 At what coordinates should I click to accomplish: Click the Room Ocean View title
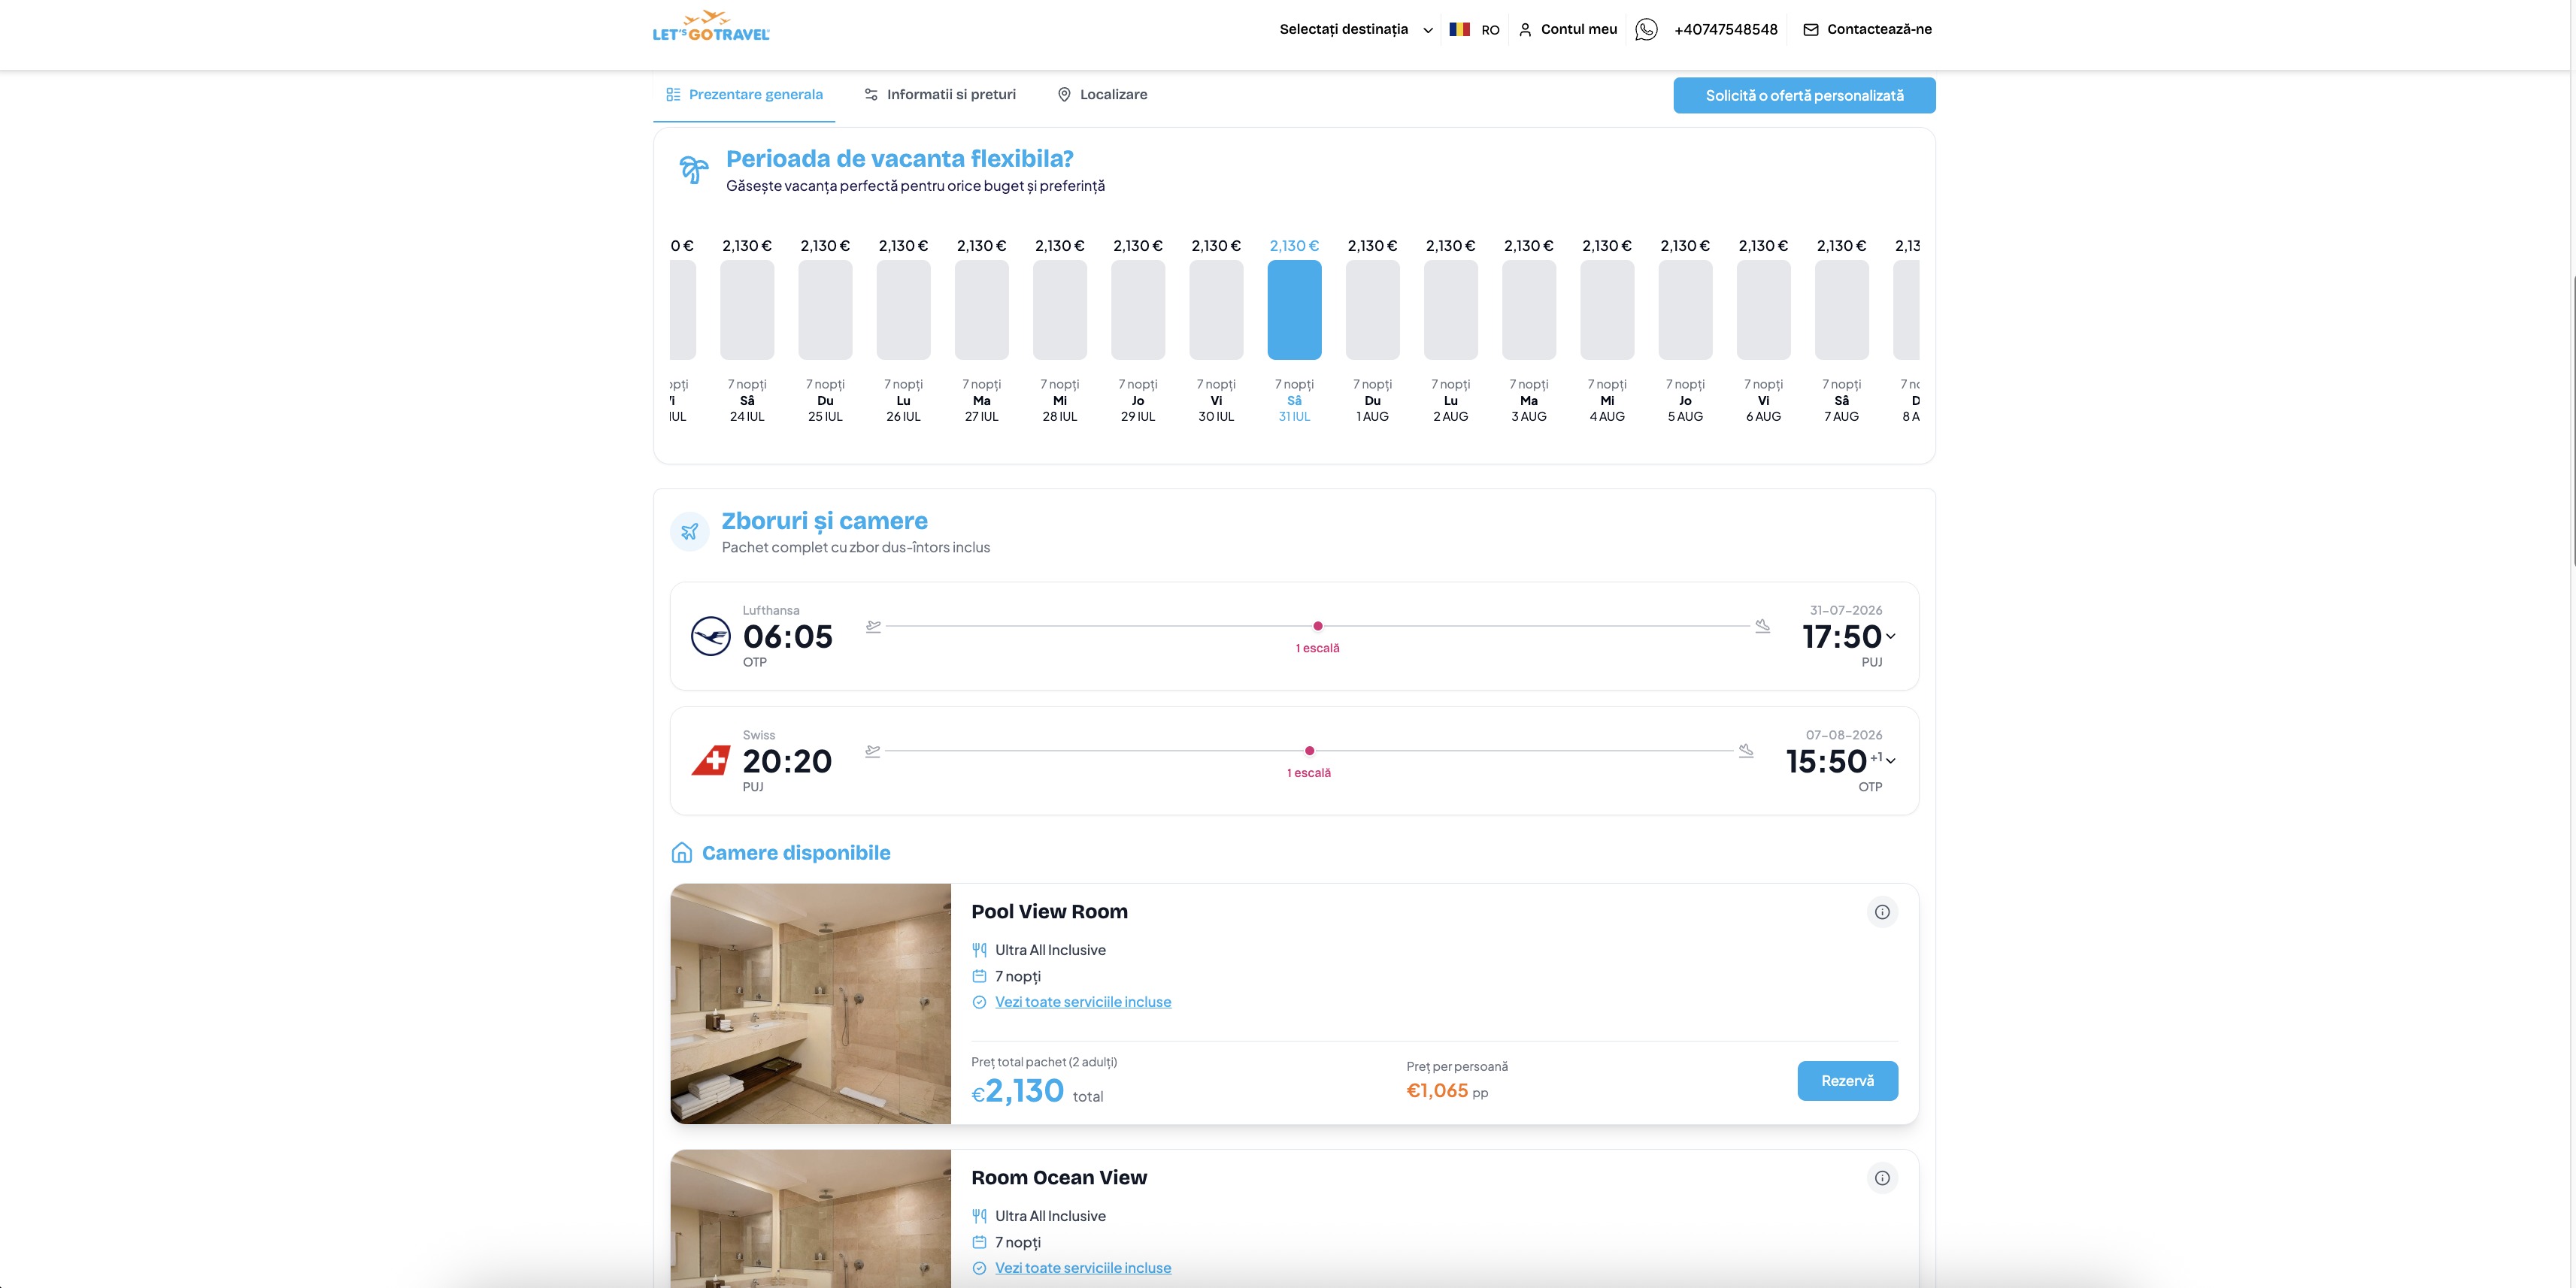1059,1178
